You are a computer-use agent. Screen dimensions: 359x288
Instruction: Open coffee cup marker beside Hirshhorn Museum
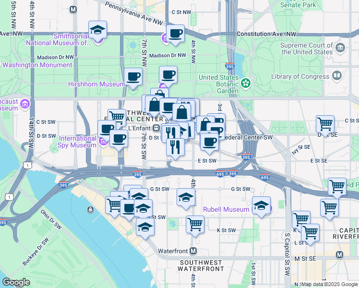(x=133, y=77)
